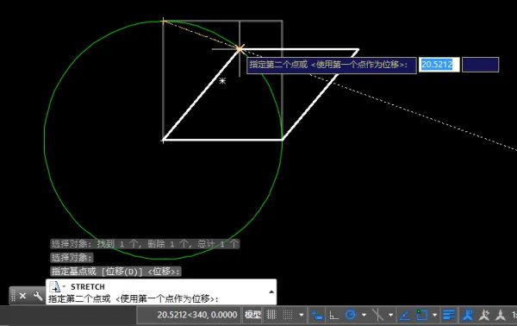Viewport: 517px width, 326px height.
Task: Close the command line with X
Action: [x=22, y=296]
